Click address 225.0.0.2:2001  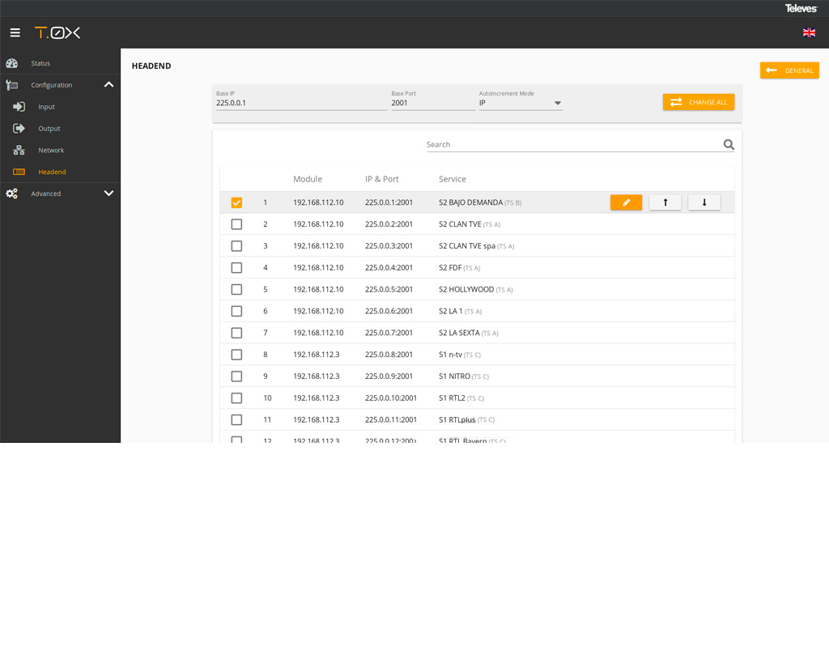389,224
